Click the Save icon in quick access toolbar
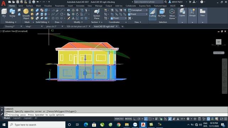The image size is (228, 128). click(x=17, y=2)
